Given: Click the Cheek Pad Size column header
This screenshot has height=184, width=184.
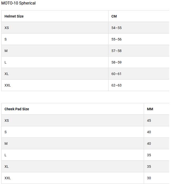Looking at the screenshot, I should [x=17, y=109].
